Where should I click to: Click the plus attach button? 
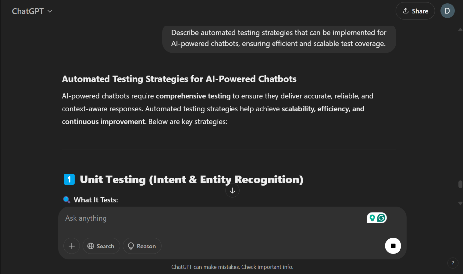[x=72, y=246]
